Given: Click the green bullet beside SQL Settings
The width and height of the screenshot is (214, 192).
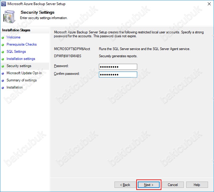Looking at the screenshot, I should (x=3, y=52).
